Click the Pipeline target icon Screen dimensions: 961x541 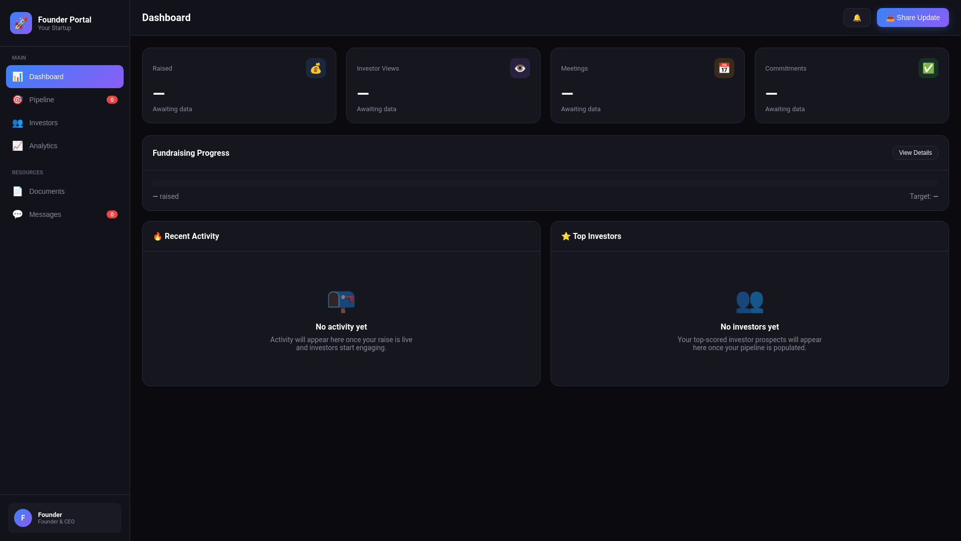pyautogui.click(x=18, y=100)
